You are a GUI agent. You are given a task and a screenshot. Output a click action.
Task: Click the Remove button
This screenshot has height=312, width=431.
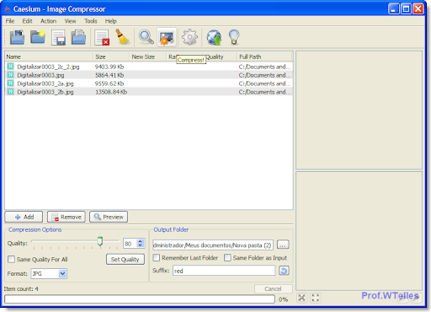click(67, 217)
